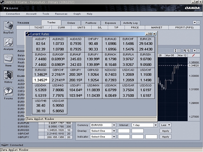Click second Overlay parameter input field

pyautogui.click(x=137, y=131)
